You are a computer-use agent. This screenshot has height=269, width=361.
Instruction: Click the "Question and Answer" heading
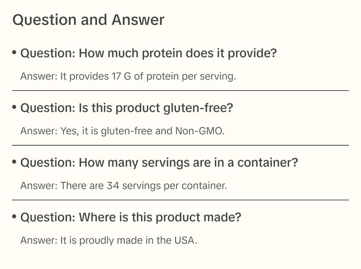coord(88,20)
